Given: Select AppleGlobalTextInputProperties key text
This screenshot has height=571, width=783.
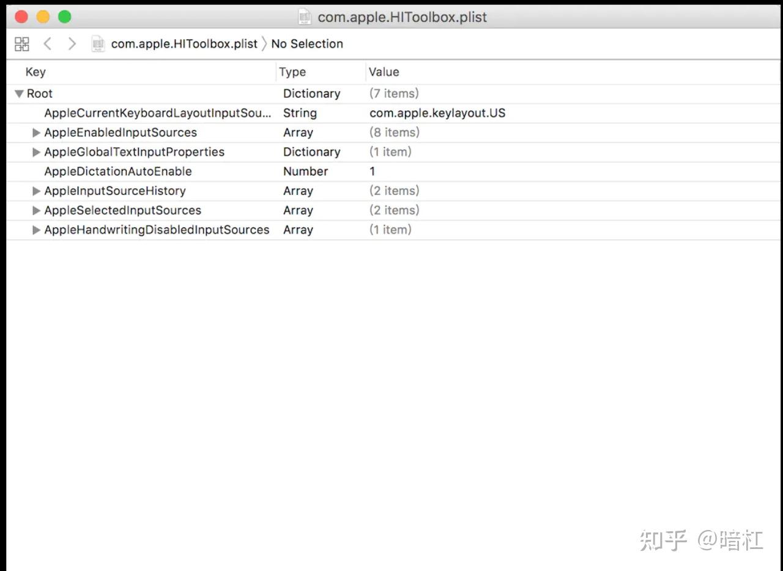Looking at the screenshot, I should [135, 152].
